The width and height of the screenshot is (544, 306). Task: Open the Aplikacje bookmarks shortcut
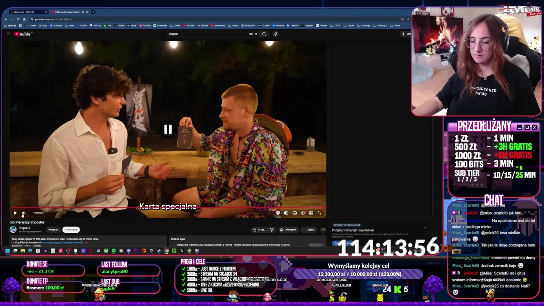tap(10, 25)
